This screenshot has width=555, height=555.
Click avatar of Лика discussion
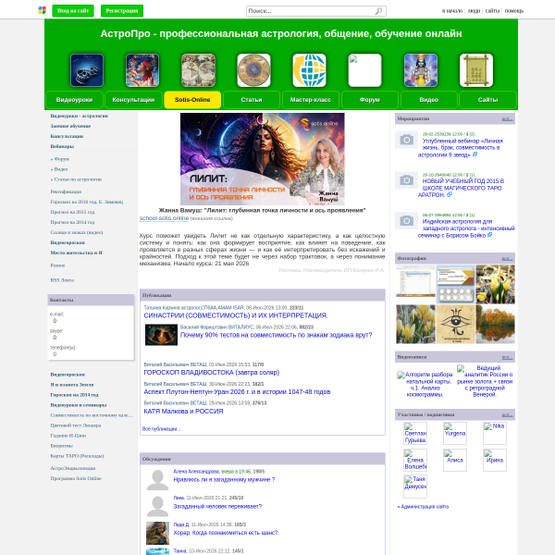[157, 507]
